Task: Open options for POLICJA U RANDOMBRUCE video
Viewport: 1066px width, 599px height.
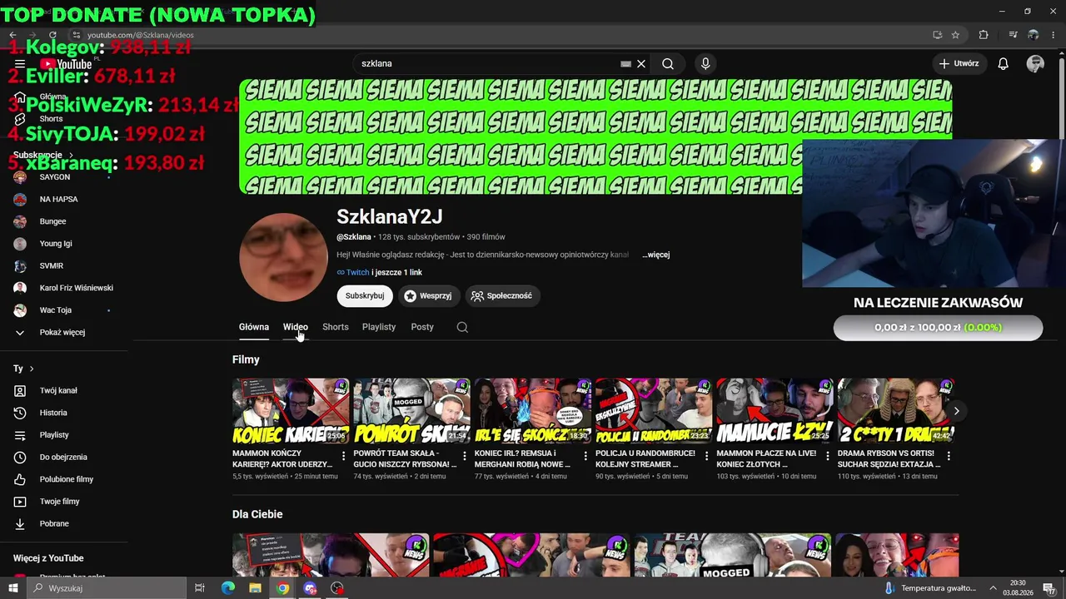Action: 706,456
